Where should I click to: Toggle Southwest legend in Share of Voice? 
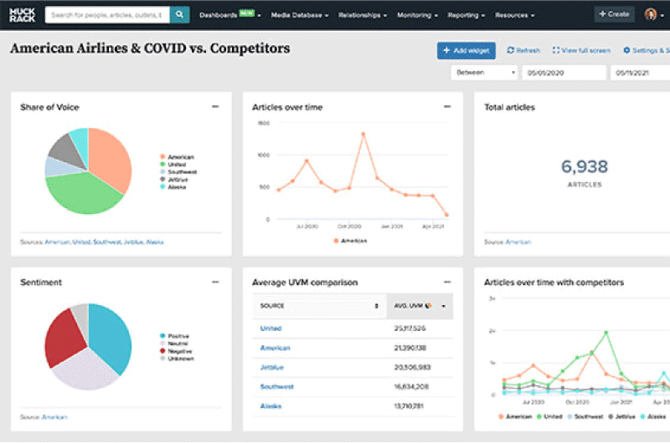tap(178, 172)
